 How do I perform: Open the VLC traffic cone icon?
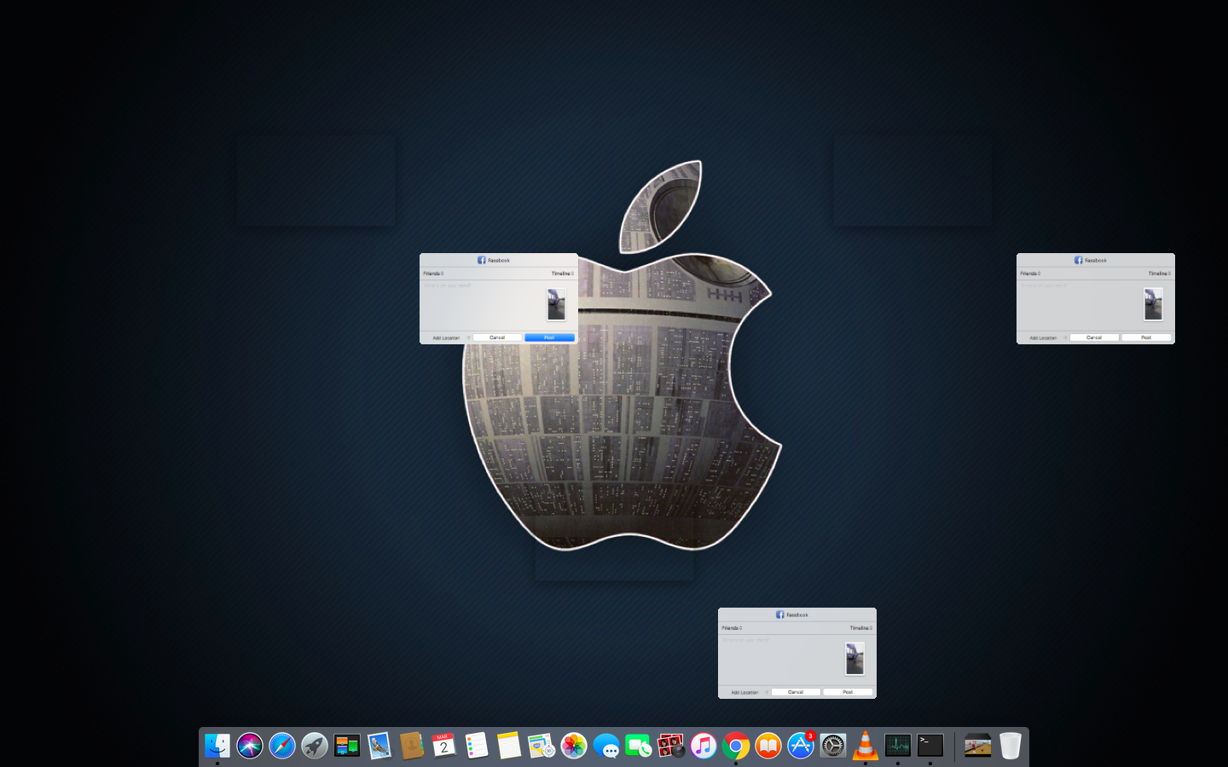[x=866, y=746]
